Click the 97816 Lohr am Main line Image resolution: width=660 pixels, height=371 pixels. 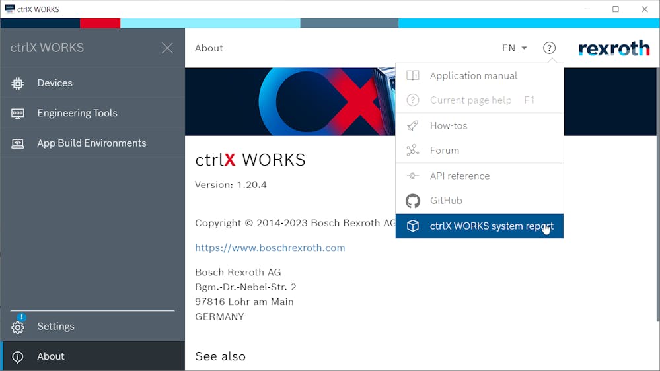pyautogui.click(x=244, y=302)
